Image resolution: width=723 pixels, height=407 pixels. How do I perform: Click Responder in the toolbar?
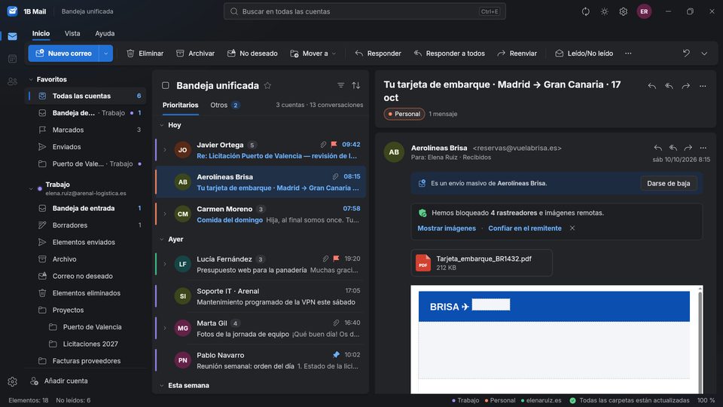[378, 54]
